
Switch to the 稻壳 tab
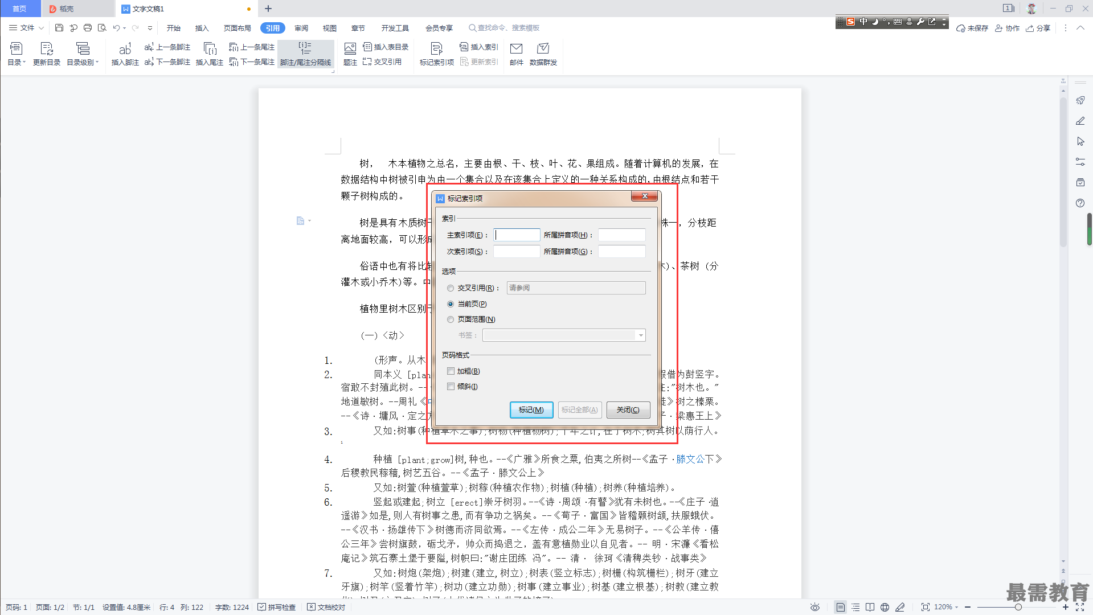click(77, 9)
